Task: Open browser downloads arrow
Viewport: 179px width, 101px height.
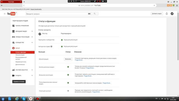Action: [x=177, y=5]
